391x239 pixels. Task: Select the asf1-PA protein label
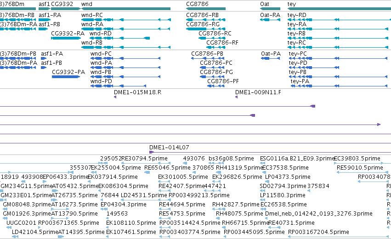tap(52, 54)
